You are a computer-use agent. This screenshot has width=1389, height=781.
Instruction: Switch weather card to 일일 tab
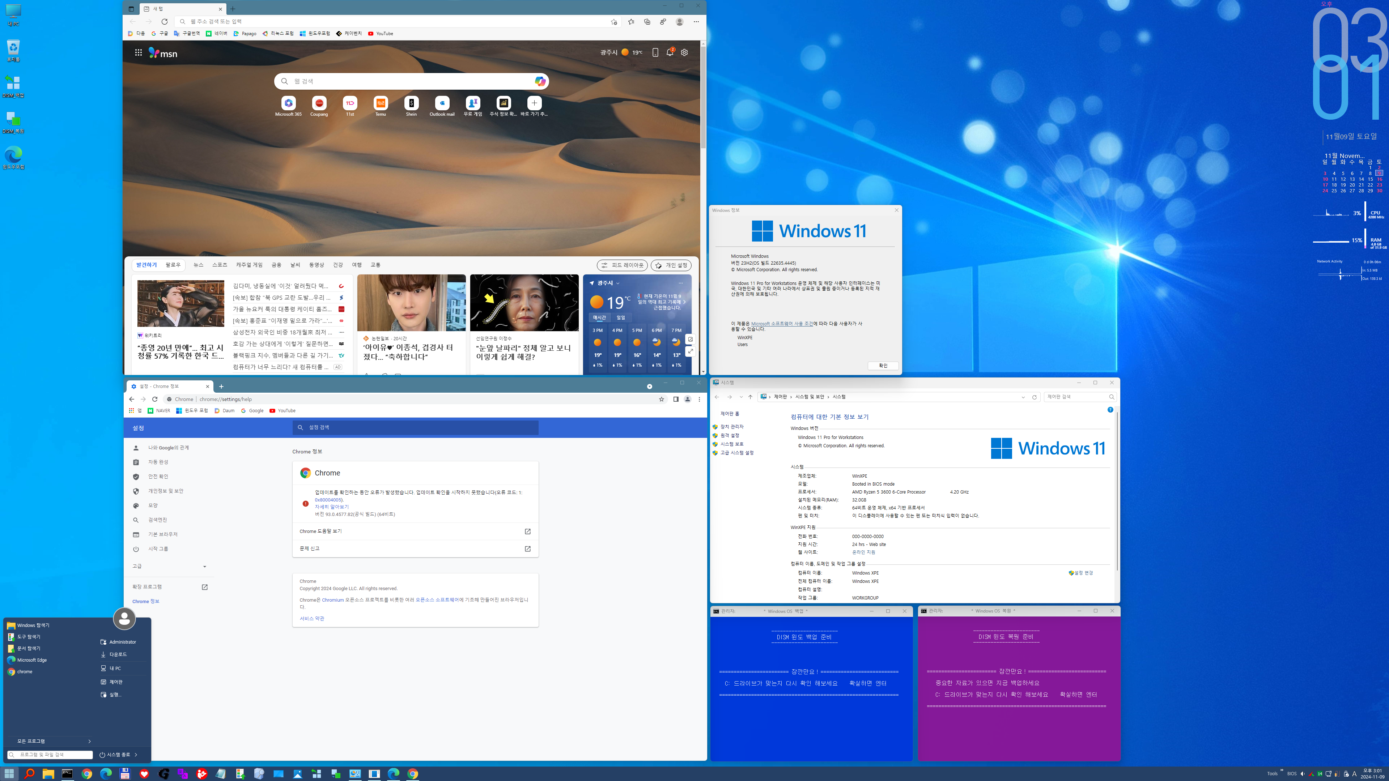(x=621, y=317)
